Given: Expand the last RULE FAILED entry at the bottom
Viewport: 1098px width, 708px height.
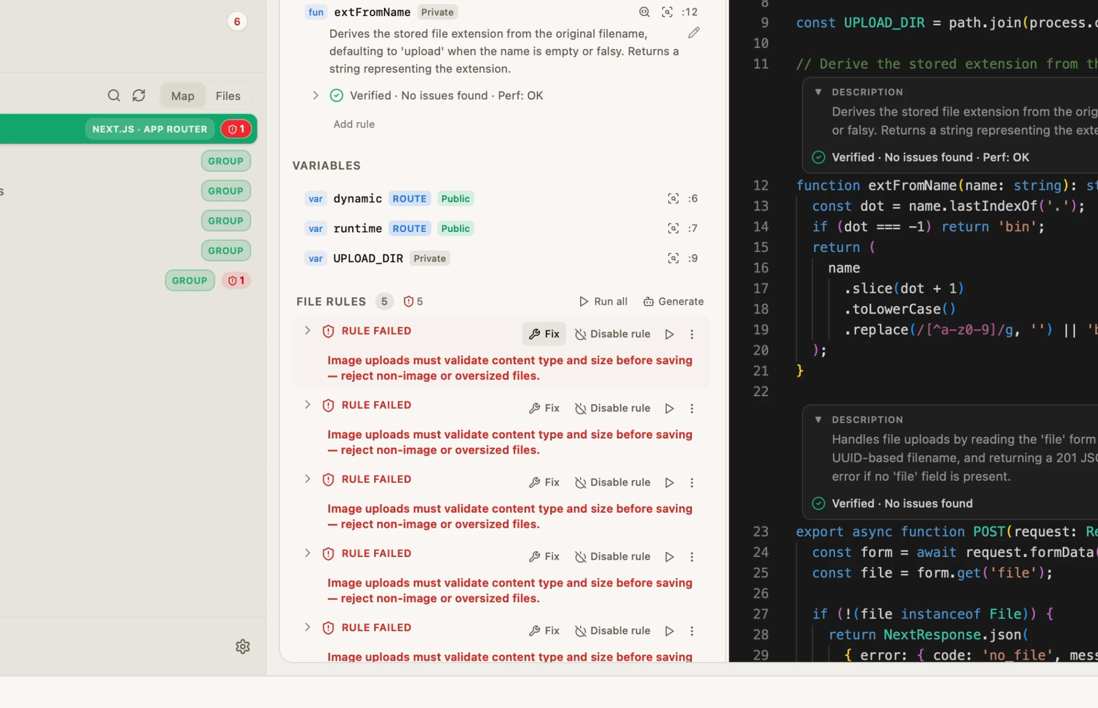Looking at the screenshot, I should pos(307,627).
